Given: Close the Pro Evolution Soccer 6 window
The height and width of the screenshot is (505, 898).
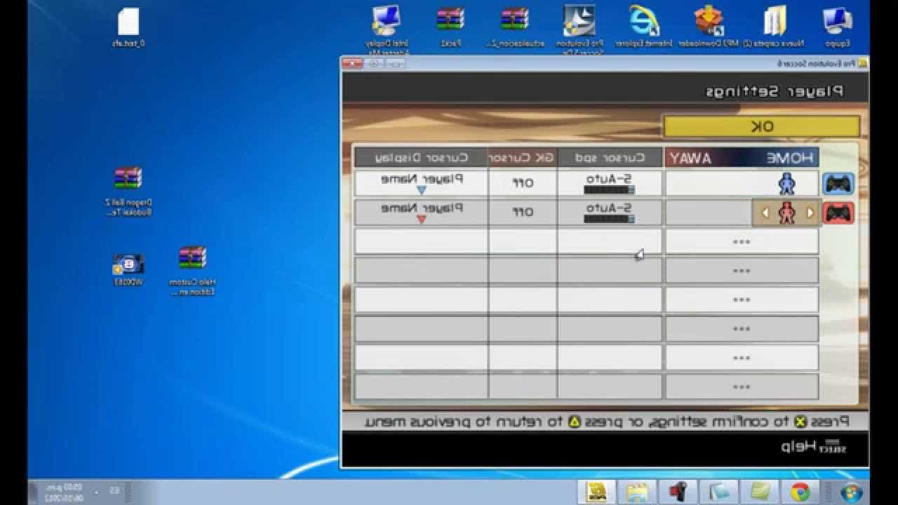Looking at the screenshot, I should tap(353, 63).
